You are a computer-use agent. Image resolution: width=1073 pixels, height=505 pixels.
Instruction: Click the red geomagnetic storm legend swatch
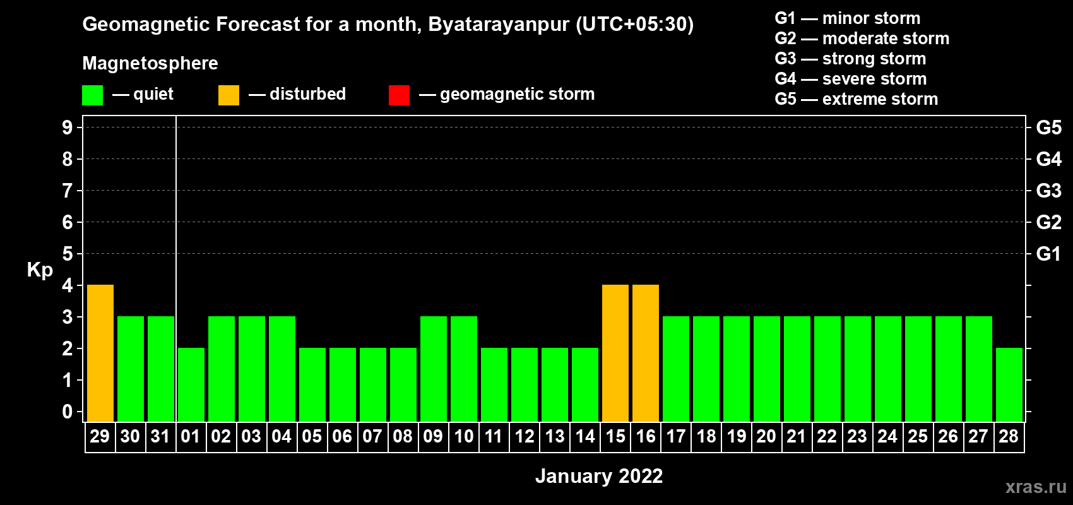click(x=400, y=95)
